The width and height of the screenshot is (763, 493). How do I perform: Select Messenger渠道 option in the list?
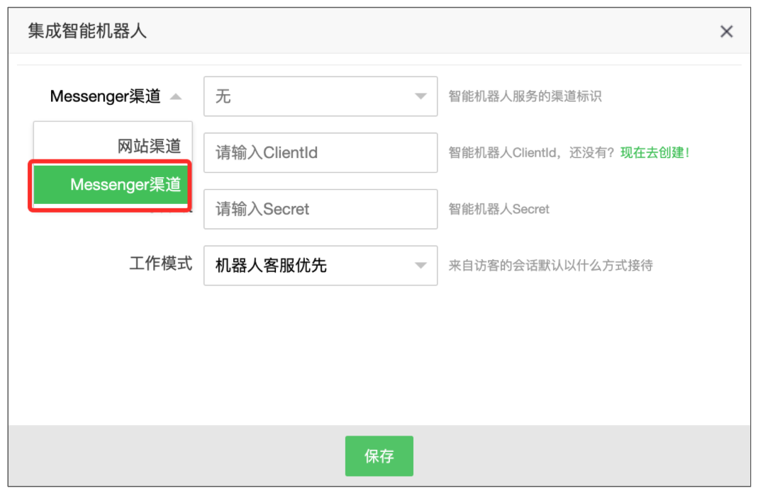[111, 185]
